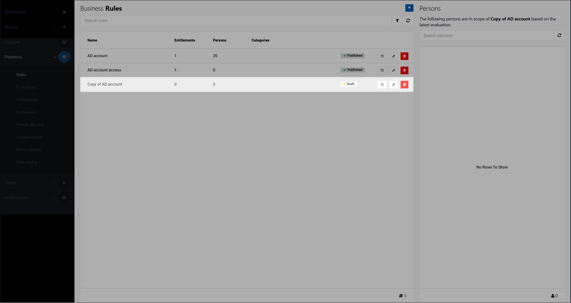Duplicate the Copy of AD account rule
The image size is (571, 303).
click(382, 85)
